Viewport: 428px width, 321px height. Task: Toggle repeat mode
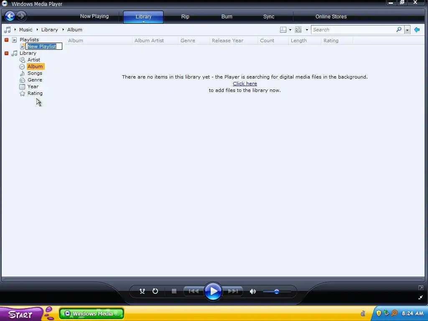coord(155,291)
